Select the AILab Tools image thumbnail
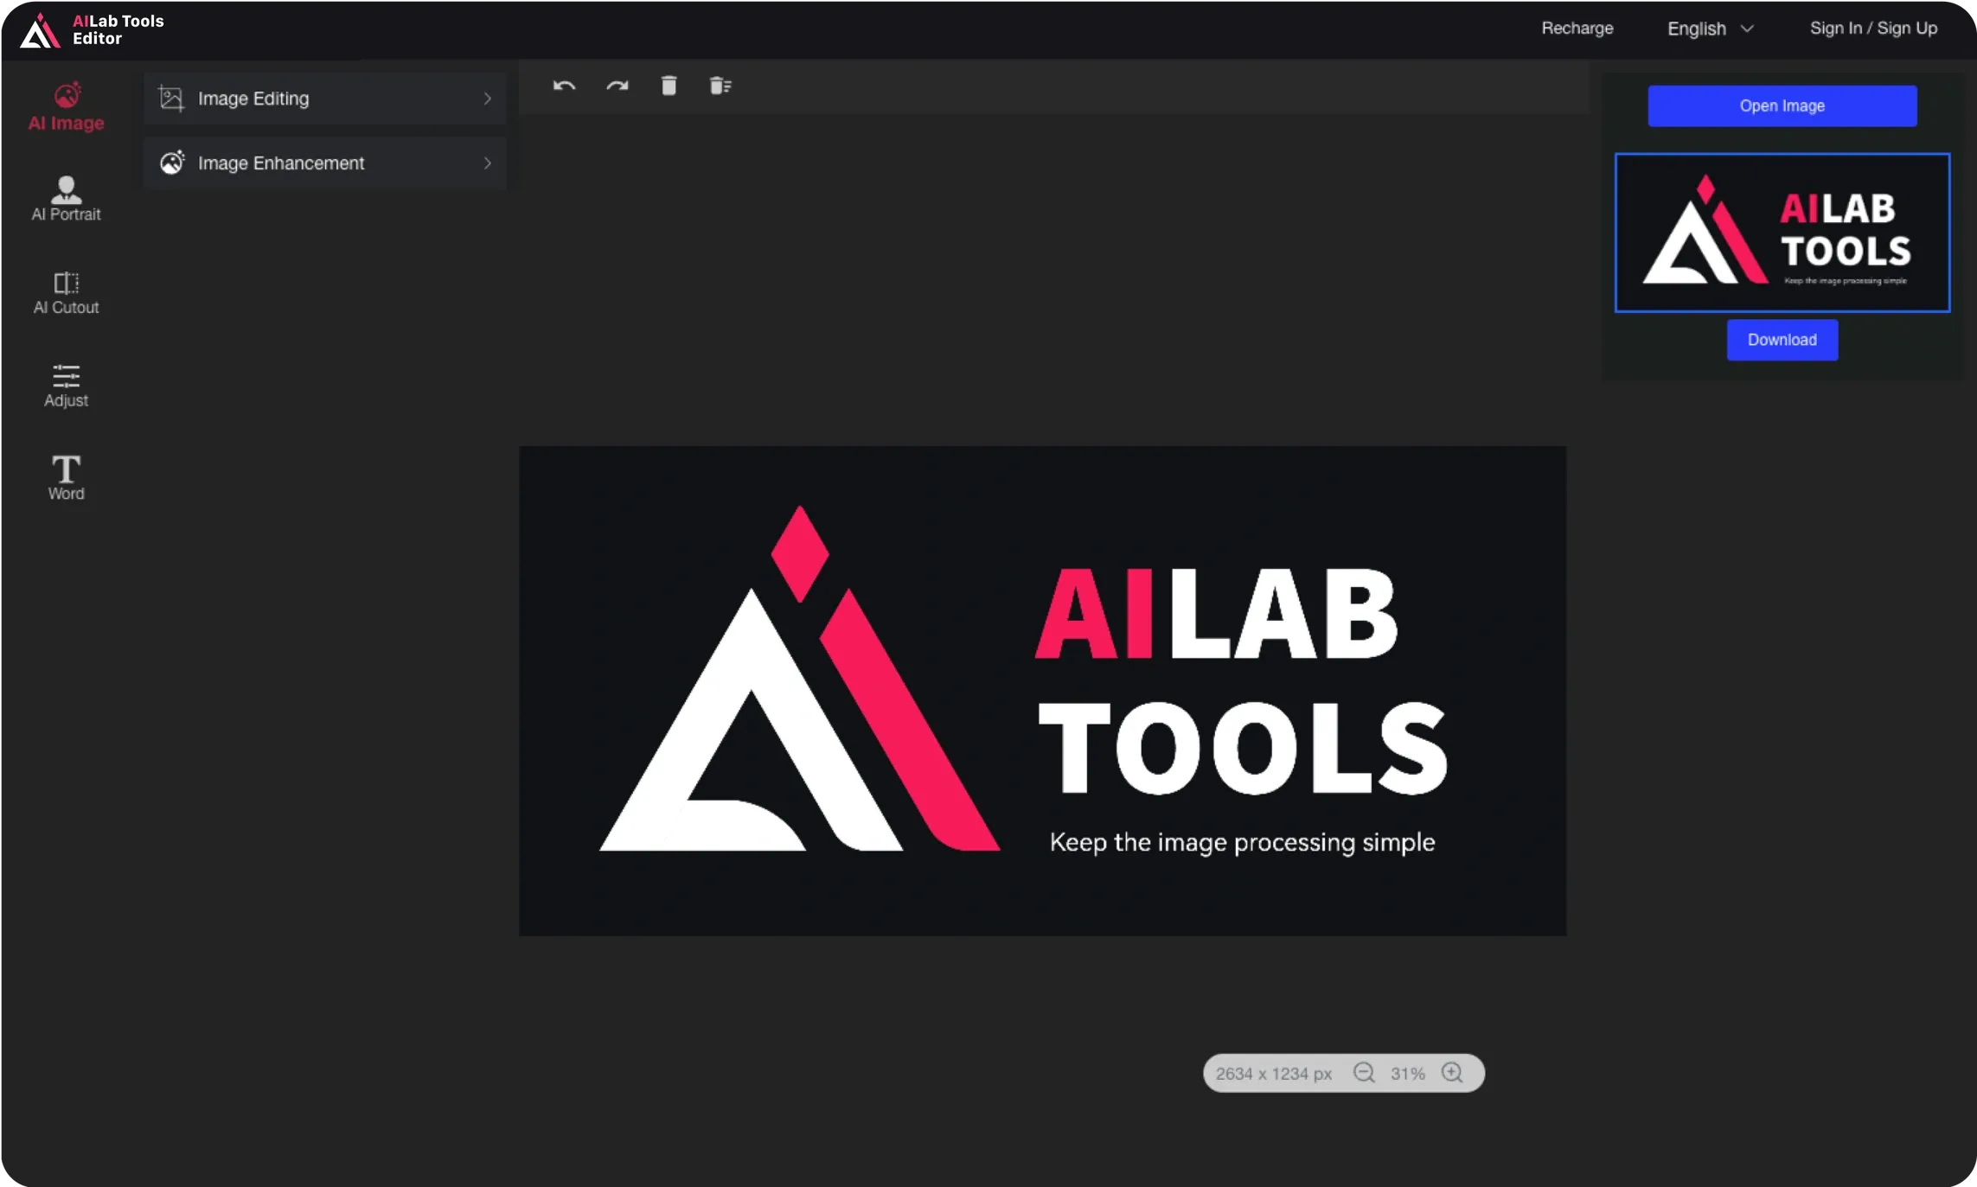This screenshot has height=1187, width=1977. pos(1782,233)
